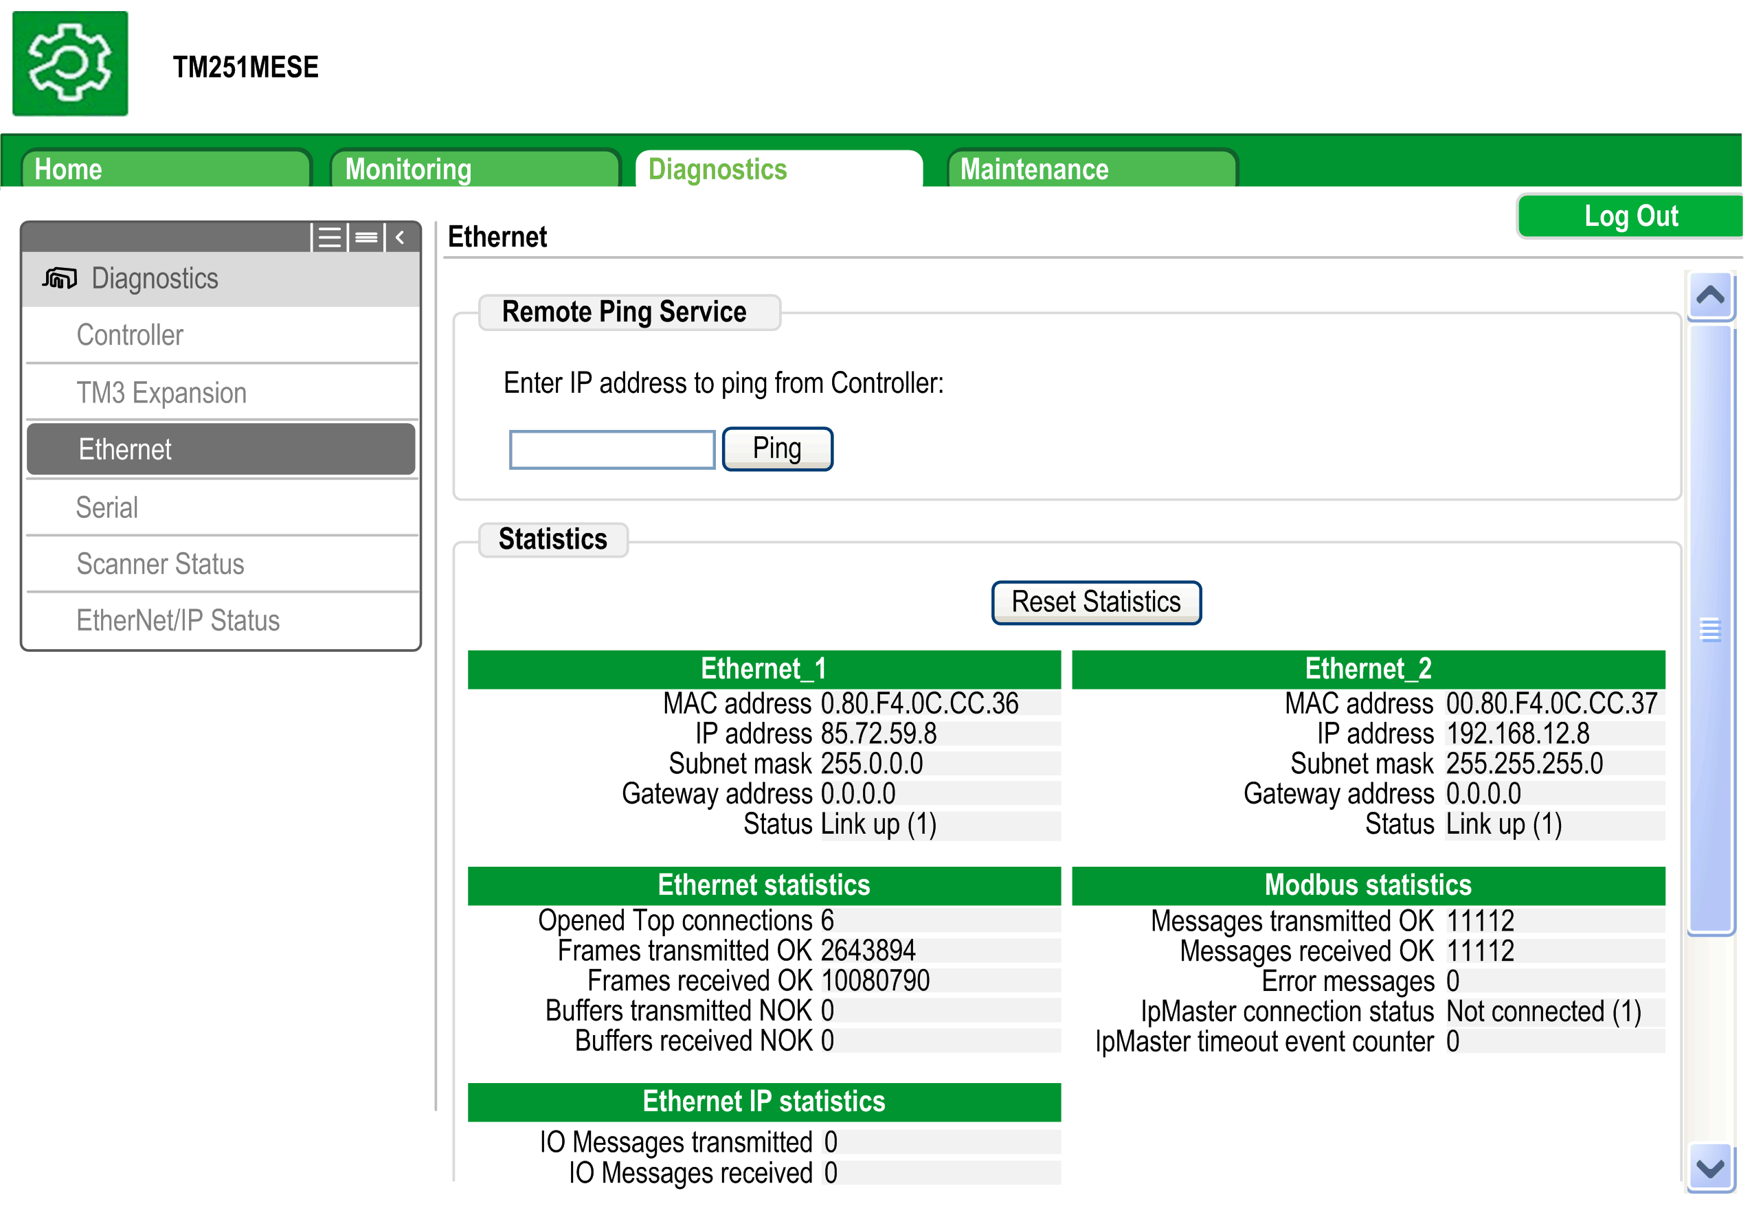Open TM3 Expansion in the sidebar

tap(221, 393)
